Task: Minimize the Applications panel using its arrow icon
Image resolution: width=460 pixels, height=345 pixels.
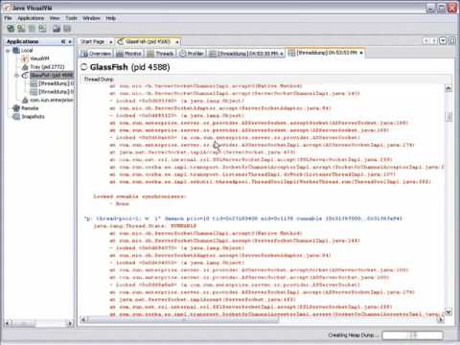Action: 63,41
